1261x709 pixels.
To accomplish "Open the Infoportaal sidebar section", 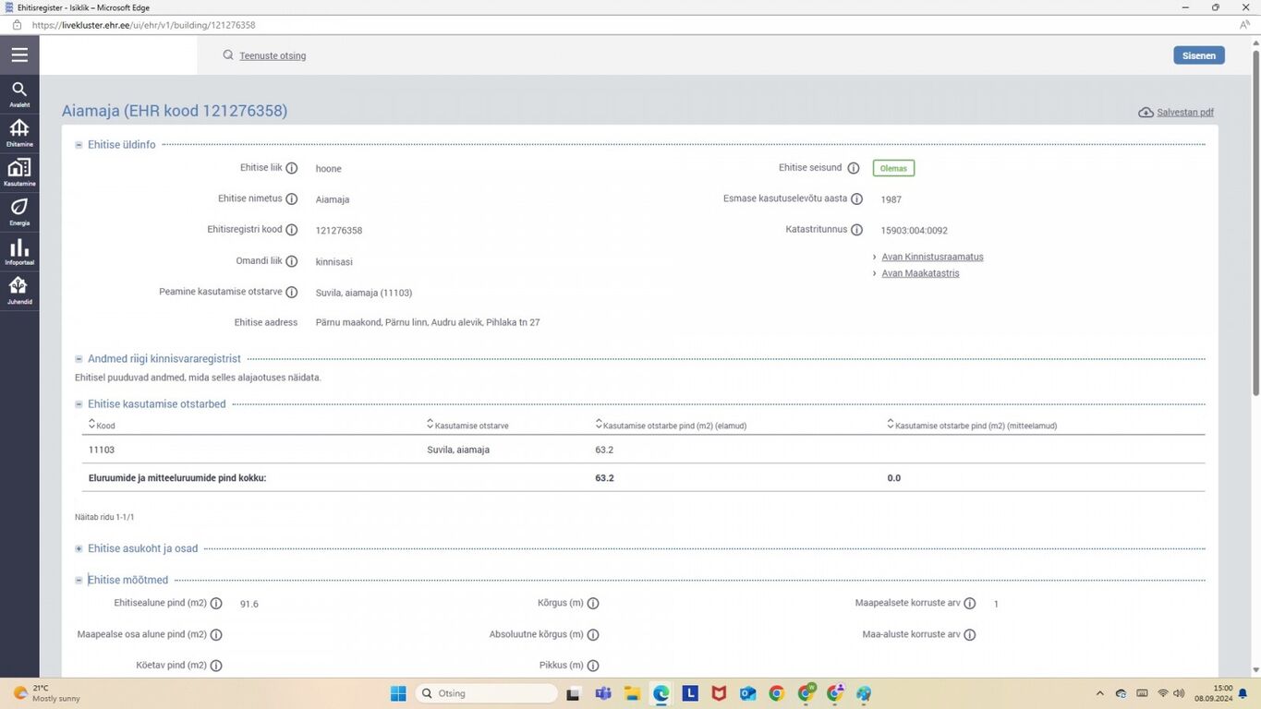I will [x=19, y=251].
